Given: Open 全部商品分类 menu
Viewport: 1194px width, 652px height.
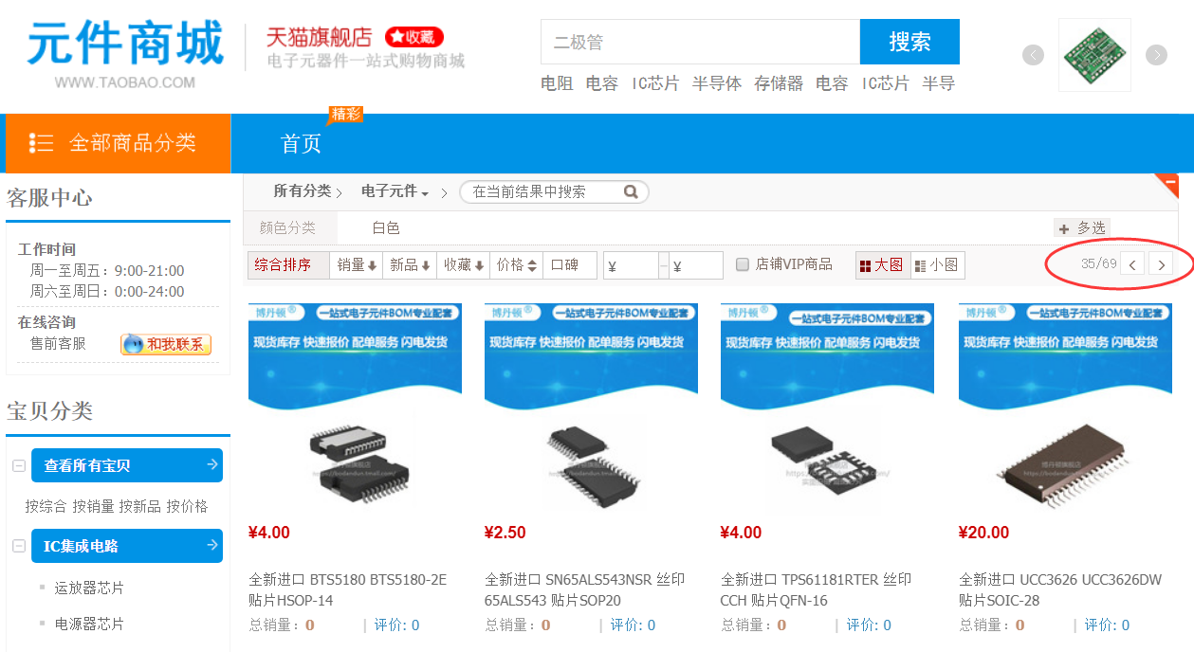Looking at the screenshot, I should click(x=118, y=143).
